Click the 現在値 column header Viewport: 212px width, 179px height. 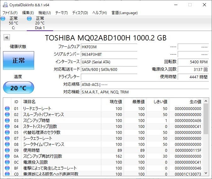coord(112,102)
